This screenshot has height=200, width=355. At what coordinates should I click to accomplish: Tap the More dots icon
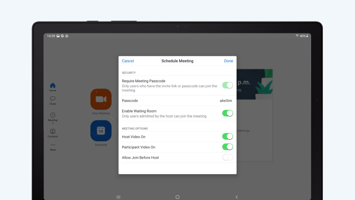[x=52, y=145]
